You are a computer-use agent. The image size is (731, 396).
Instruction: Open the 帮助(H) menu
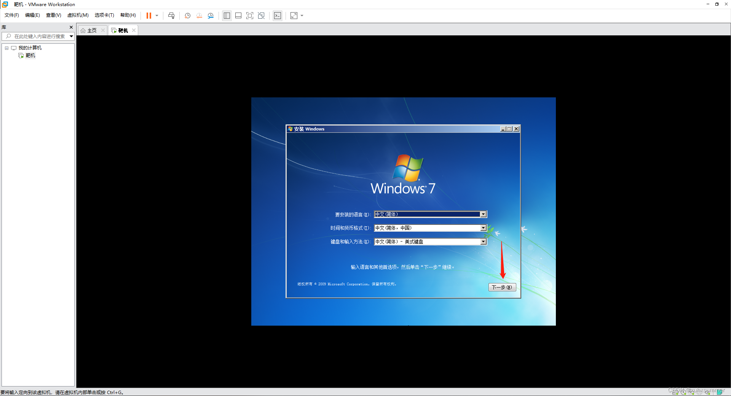coord(128,15)
